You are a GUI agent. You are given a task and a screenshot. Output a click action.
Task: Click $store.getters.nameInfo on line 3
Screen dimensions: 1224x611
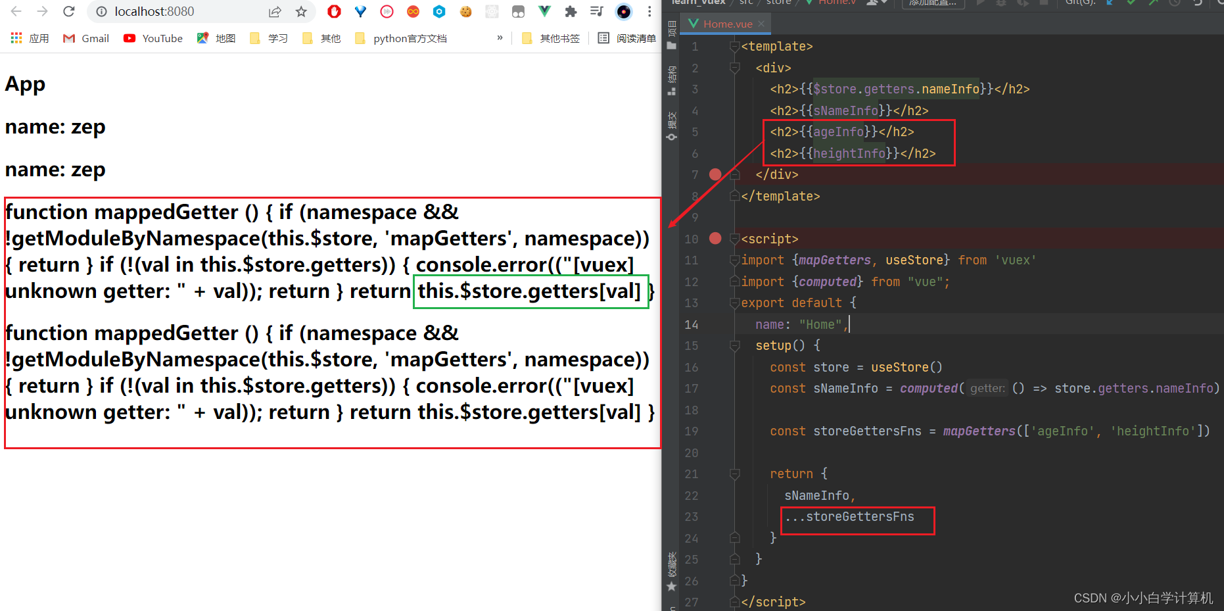[x=897, y=89]
